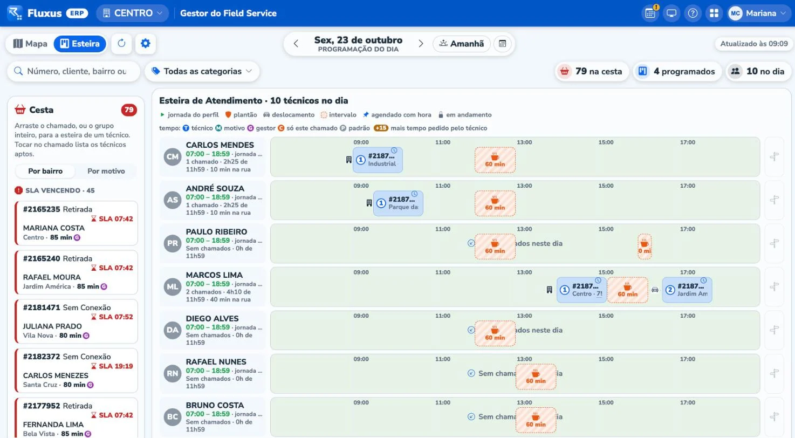Open the settings gear icon

tap(146, 44)
